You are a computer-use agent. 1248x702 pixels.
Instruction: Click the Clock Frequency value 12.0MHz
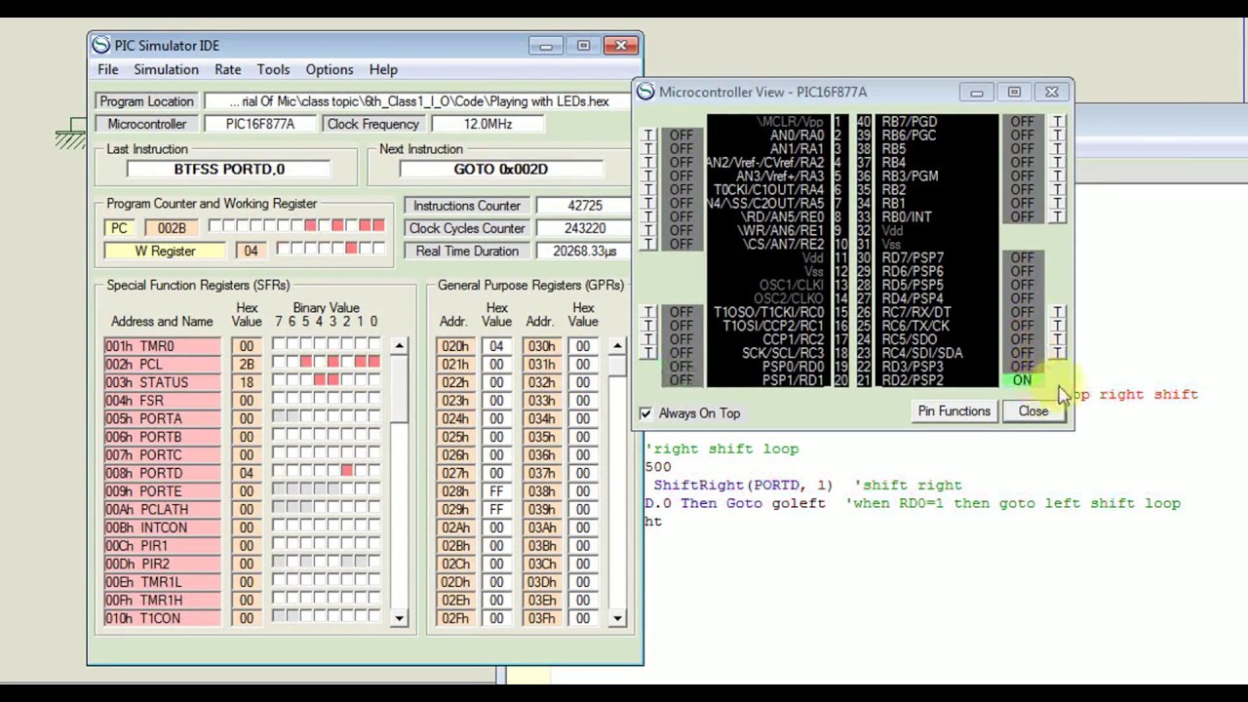[x=488, y=124]
